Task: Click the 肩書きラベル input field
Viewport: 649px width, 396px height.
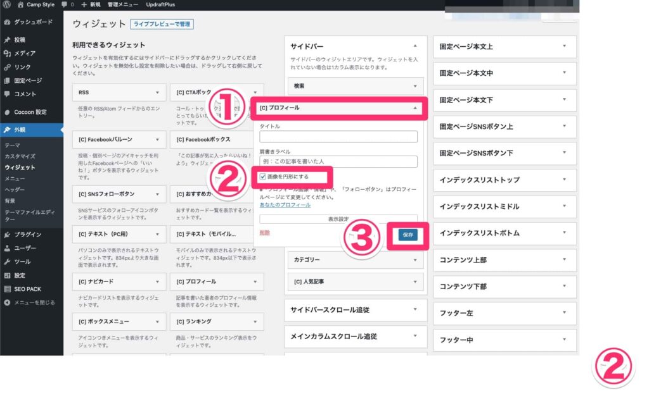Action: pos(338,161)
